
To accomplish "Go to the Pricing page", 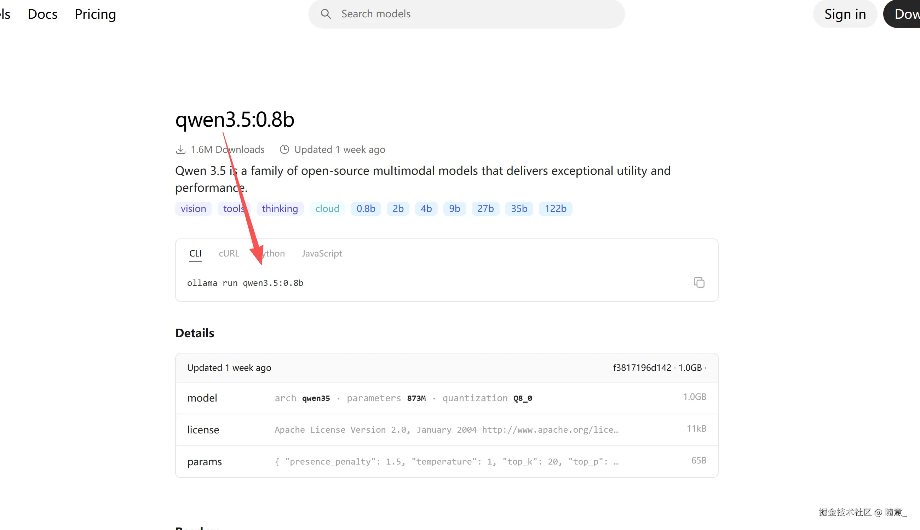I will 95,14.
